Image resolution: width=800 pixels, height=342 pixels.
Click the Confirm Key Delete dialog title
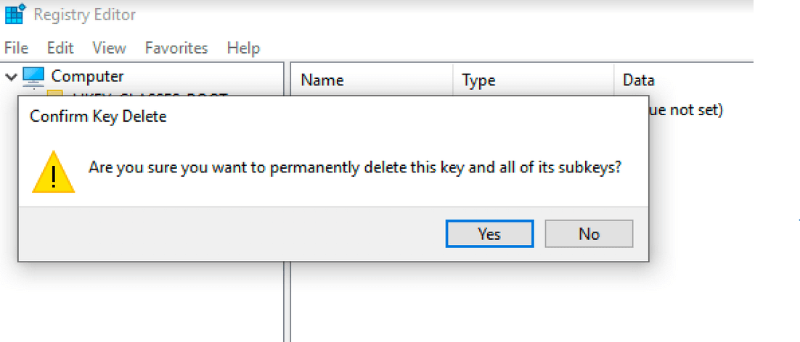(99, 117)
